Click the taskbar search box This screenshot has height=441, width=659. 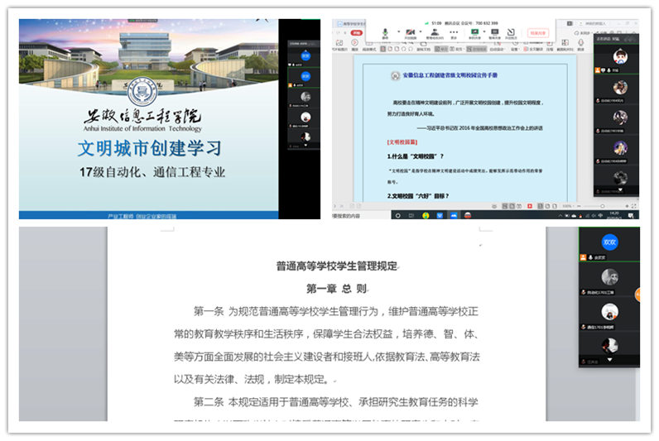point(361,215)
